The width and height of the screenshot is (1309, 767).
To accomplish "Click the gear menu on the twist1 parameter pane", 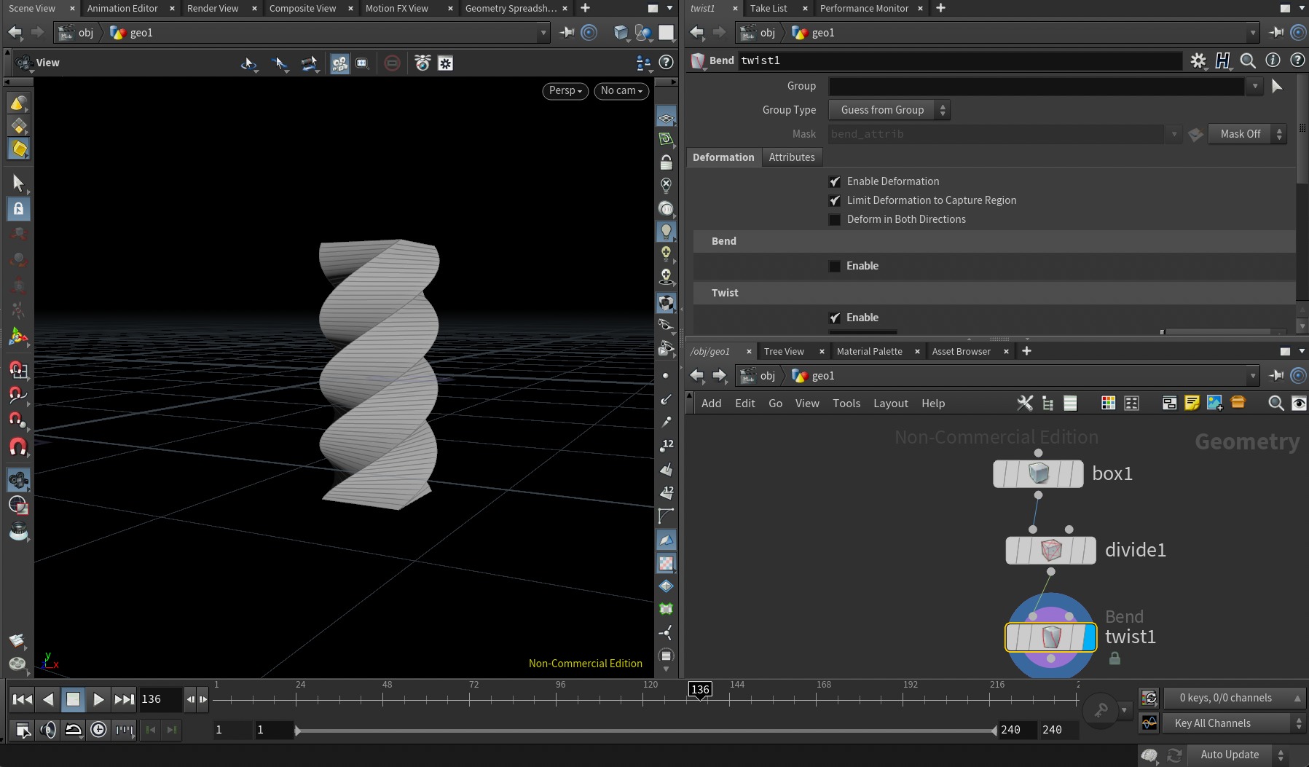I will (1199, 60).
